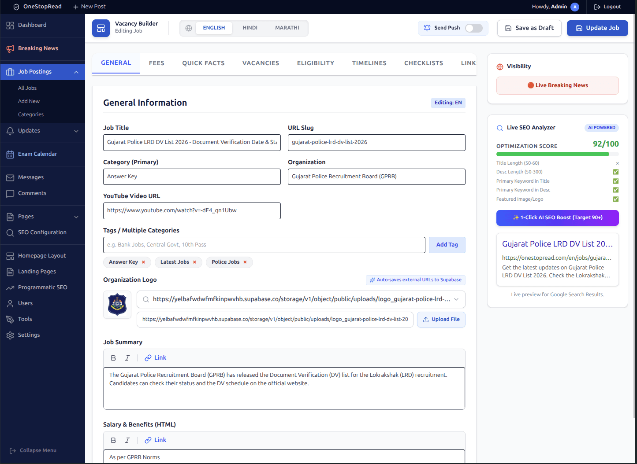The width and height of the screenshot is (637, 464).
Task: Open the Quick Facts tab
Action: coord(203,63)
